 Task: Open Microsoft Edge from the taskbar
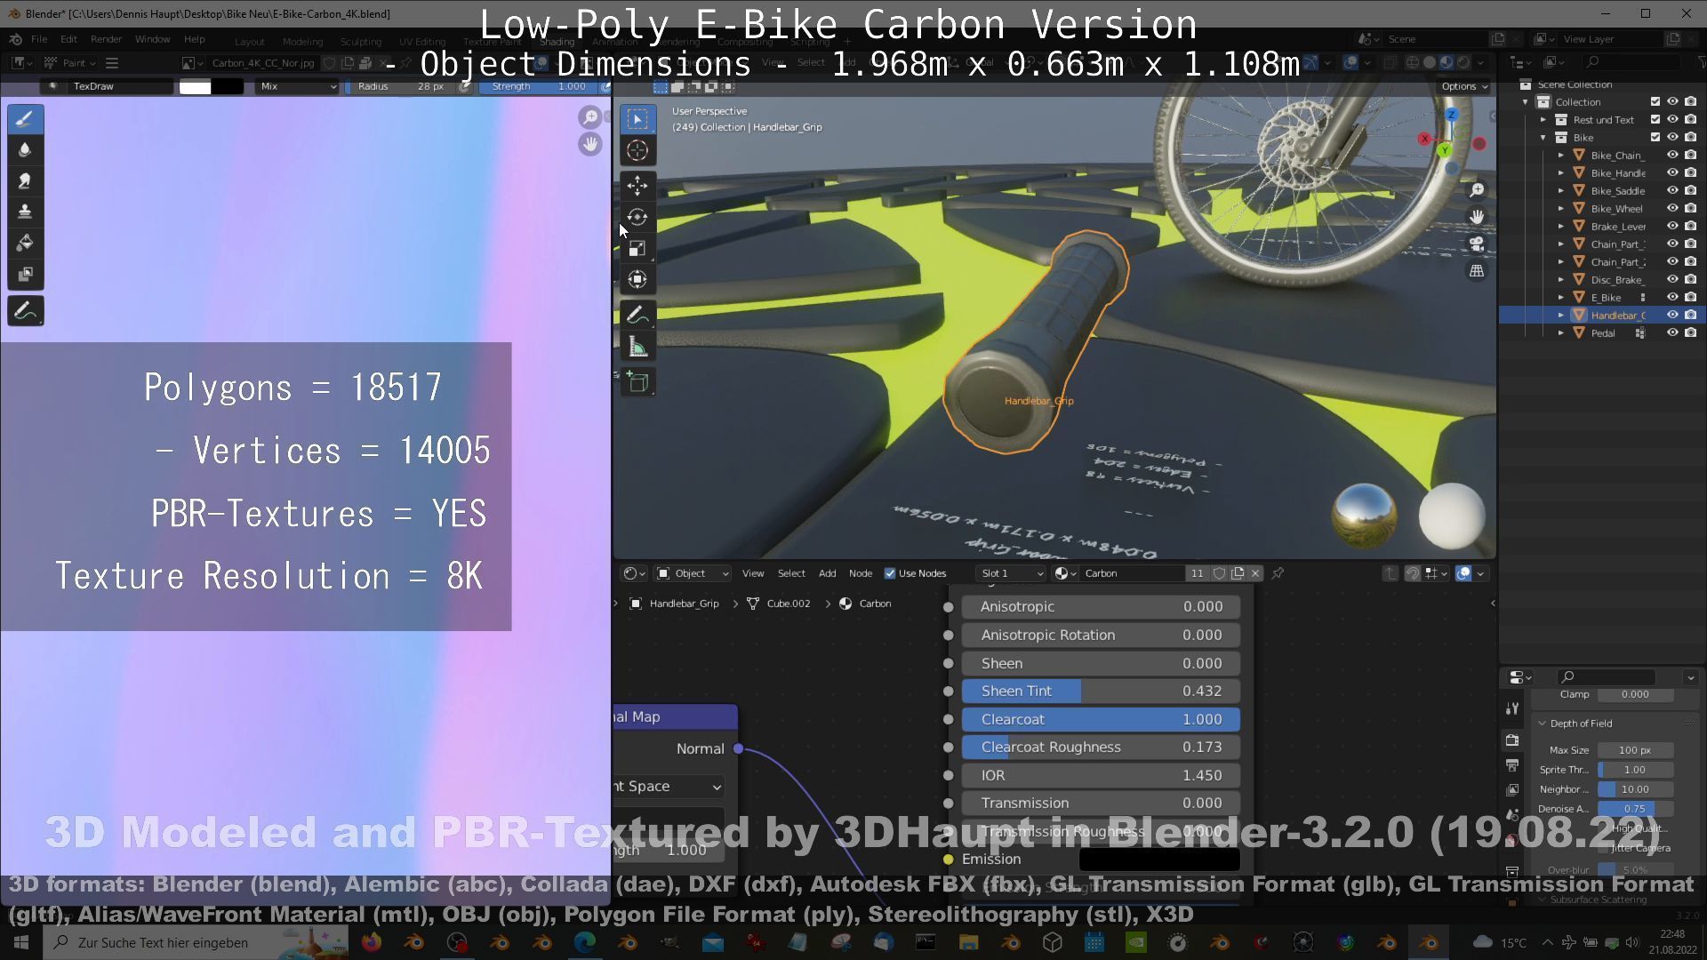[x=584, y=942]
